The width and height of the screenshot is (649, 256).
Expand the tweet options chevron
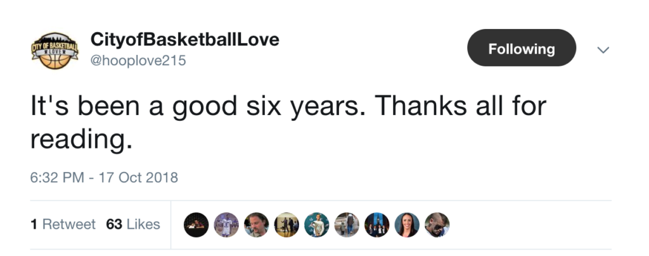coord(603,49)
